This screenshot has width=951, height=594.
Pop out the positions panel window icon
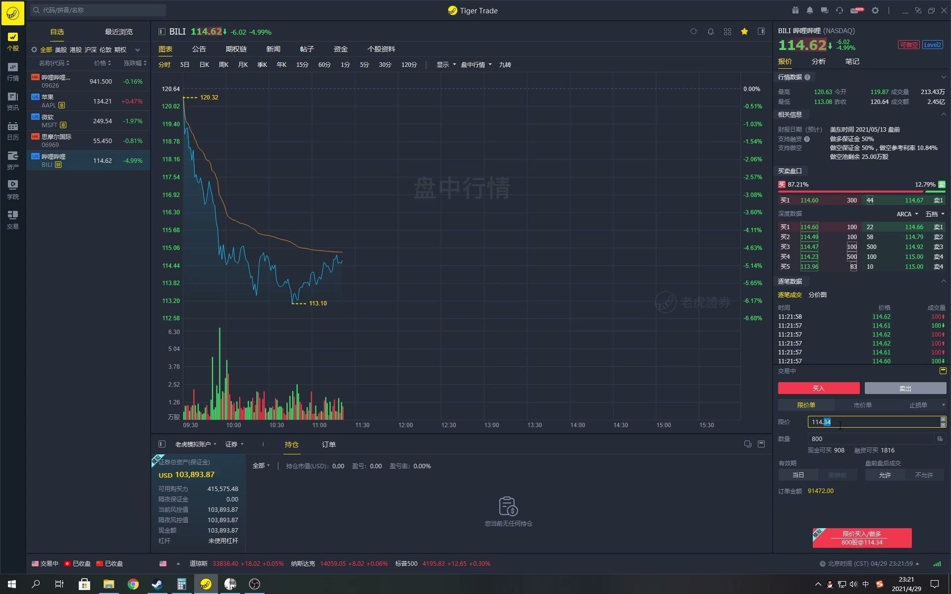[747, 444]
